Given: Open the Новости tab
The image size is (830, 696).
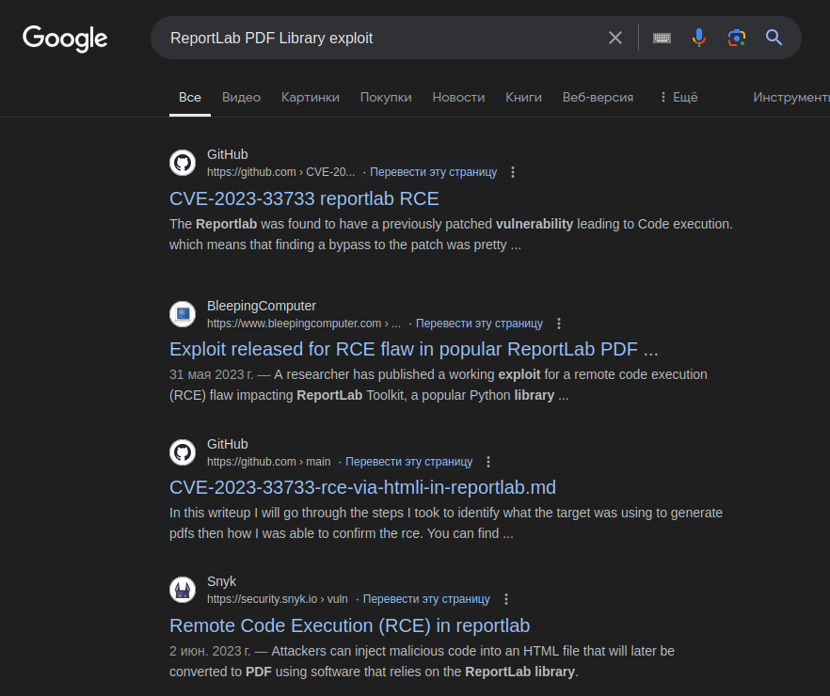Looking at the screenshot, I should [458, 97].
